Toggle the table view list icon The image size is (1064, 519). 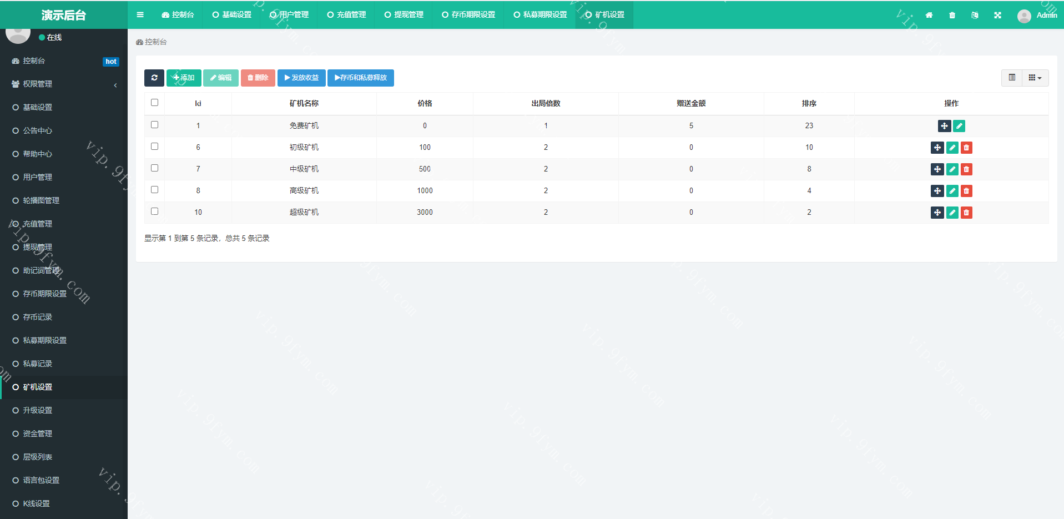(x=1012, y=78)
